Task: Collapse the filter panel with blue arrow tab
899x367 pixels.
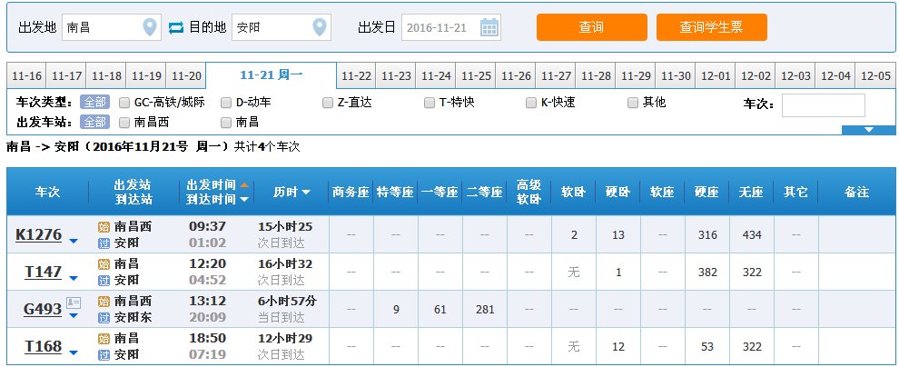Action: (868, 130)
